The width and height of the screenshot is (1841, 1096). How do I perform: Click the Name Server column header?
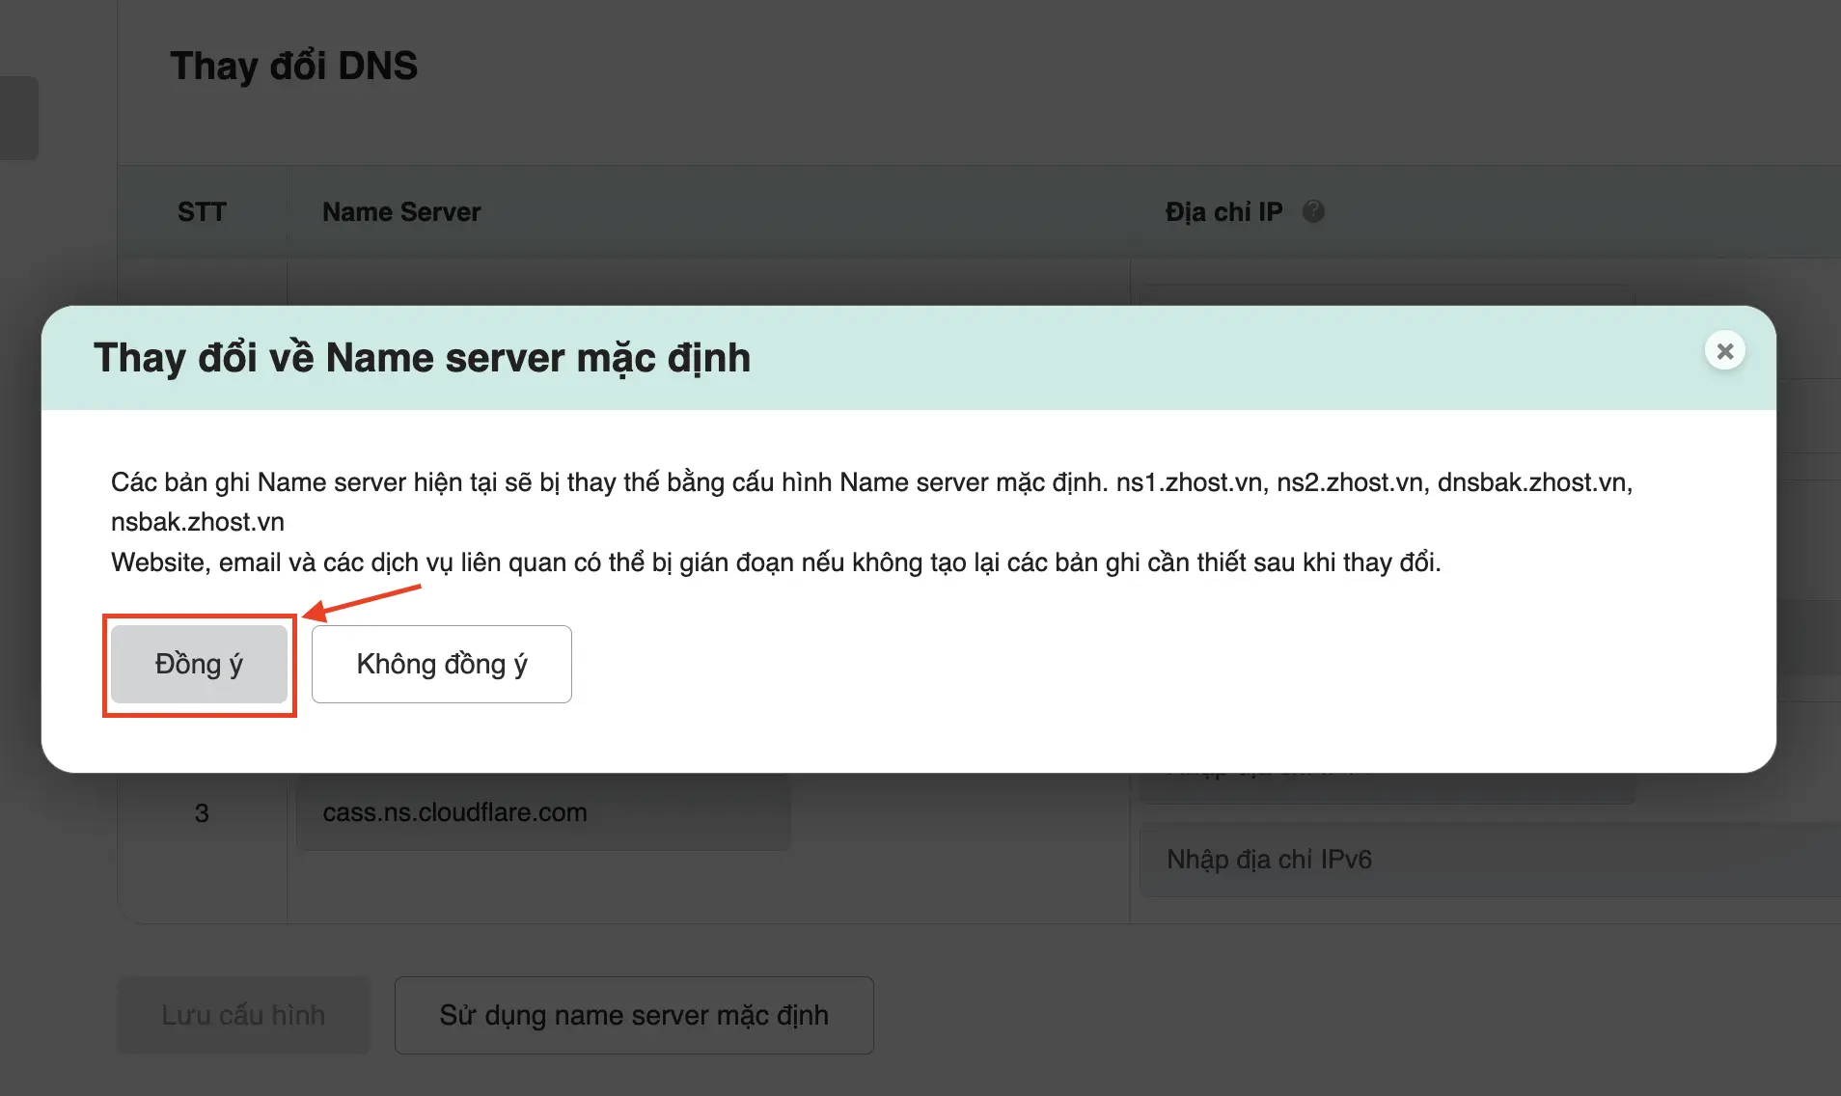tap(401, 212)
